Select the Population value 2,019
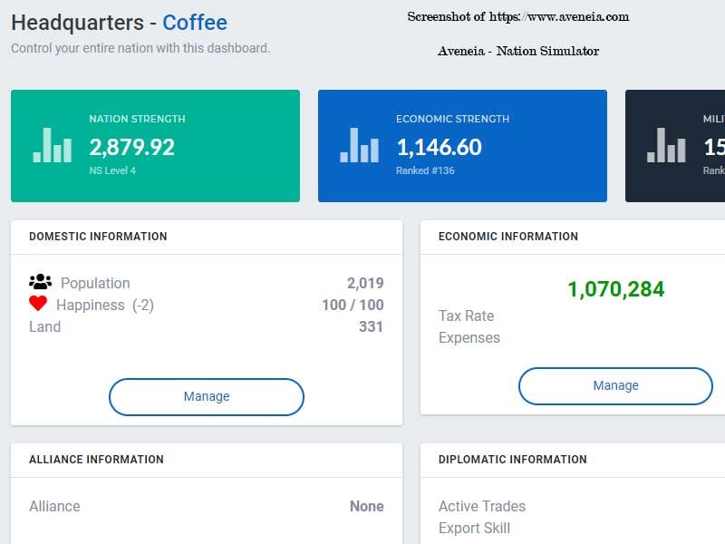 click(x=365, y=283)
